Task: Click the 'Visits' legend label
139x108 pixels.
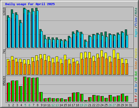Action: (x=136, y=53)
